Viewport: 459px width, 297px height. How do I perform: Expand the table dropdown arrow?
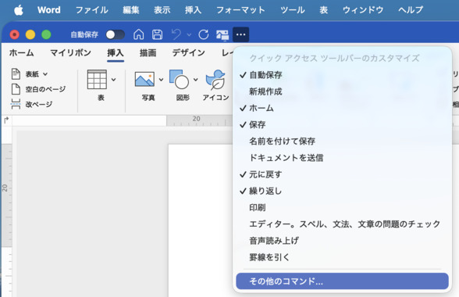tap(114, 80)
